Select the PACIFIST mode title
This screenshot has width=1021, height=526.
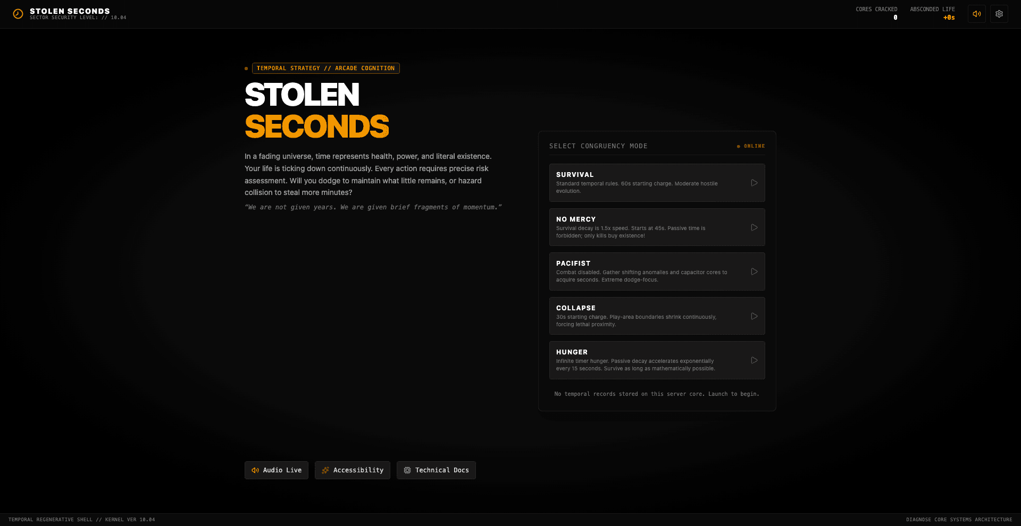(x=573, y=264)
